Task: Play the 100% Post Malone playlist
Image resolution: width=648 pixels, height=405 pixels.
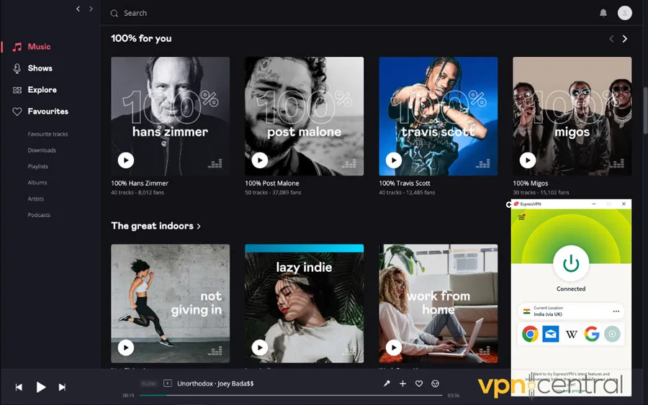Action: [259, 160]
